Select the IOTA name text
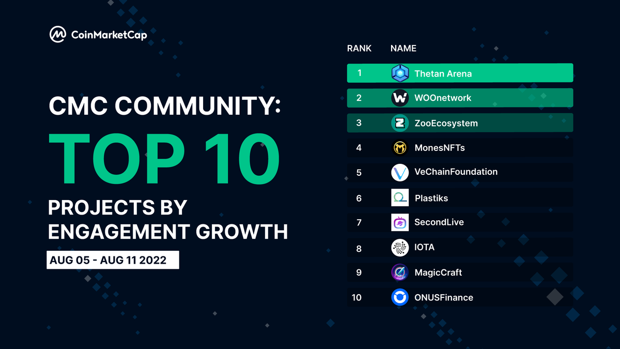 pos(425,247)
